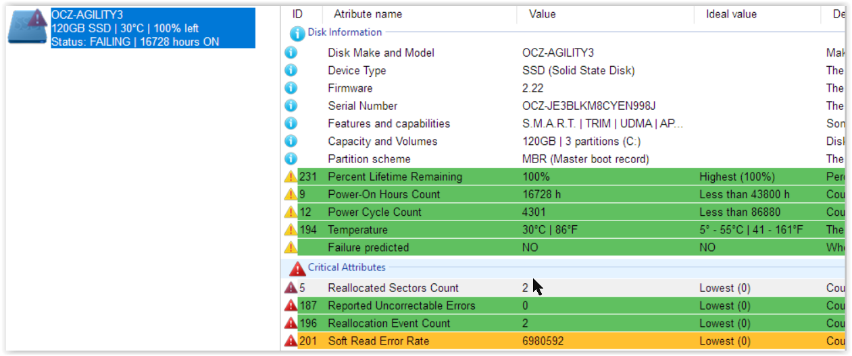Click the ID column header

[297, 14]
